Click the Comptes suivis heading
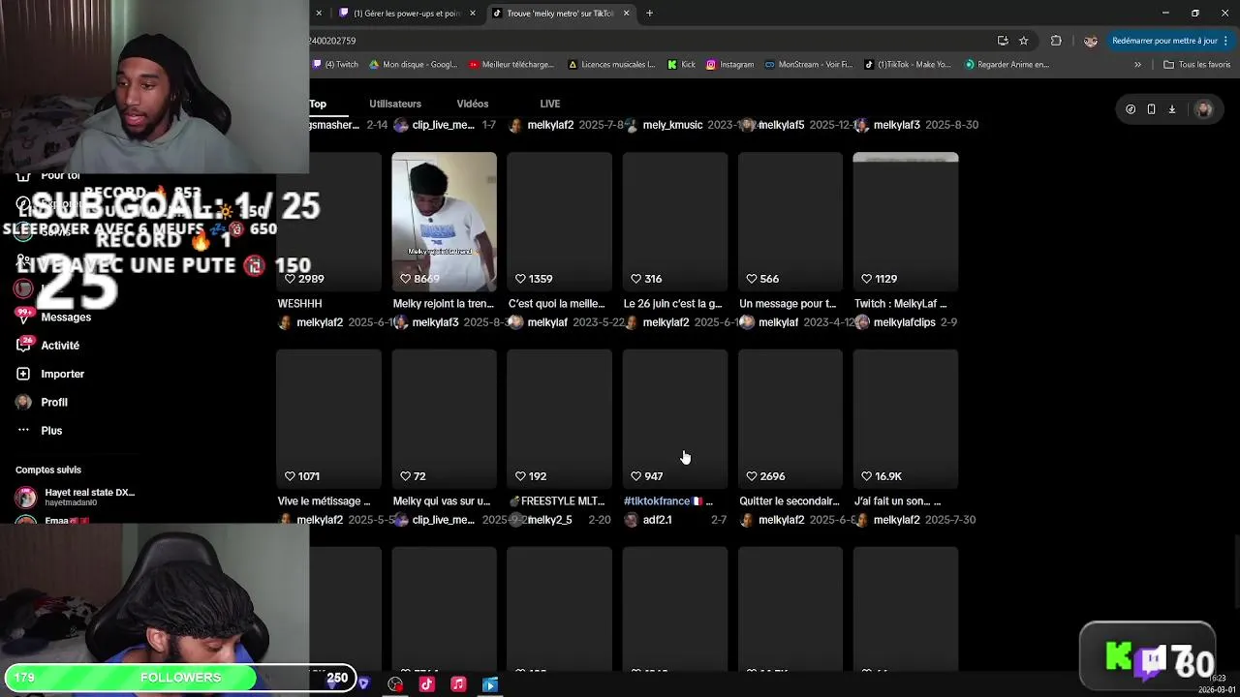Image resolution: width=1240 pixels, height=697 pixels. [x=48, y=470]
